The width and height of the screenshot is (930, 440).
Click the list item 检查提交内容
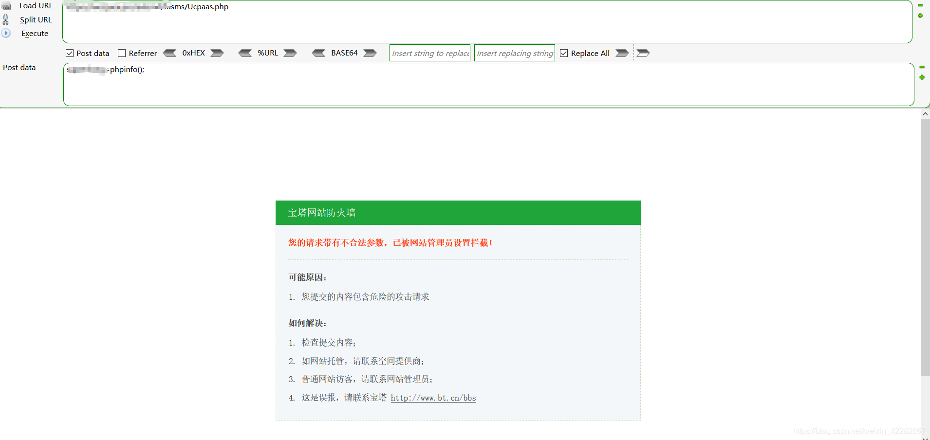coord(329,343)
